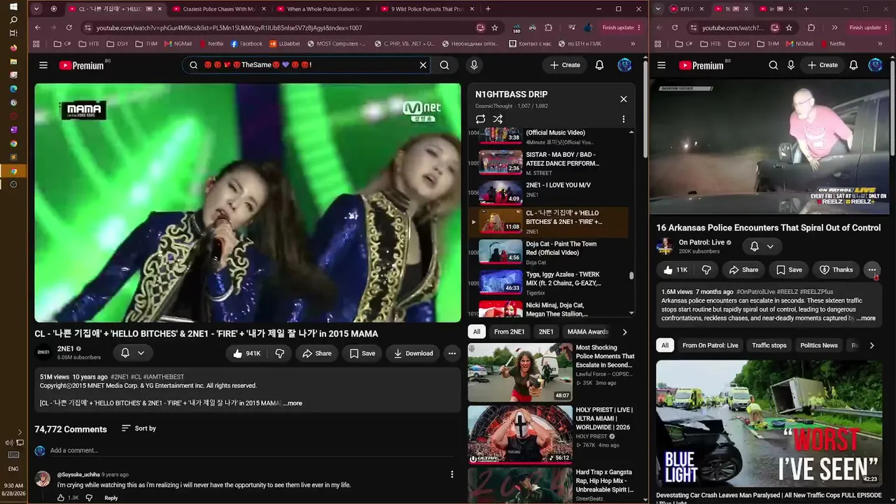This screenshot has height=504, width=896.
Task: Open playlist options three-dot menu
Action: click(x=624, y=119)
